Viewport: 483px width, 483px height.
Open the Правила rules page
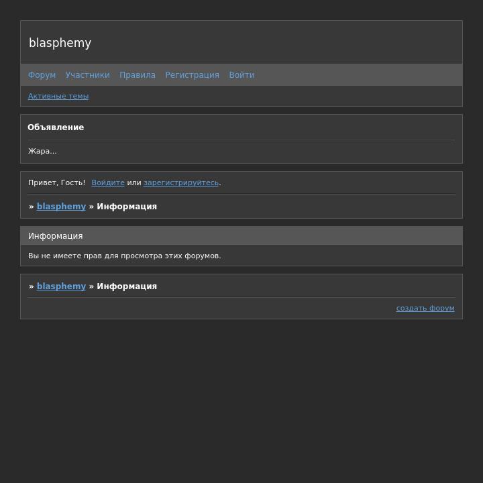[138, 75]
